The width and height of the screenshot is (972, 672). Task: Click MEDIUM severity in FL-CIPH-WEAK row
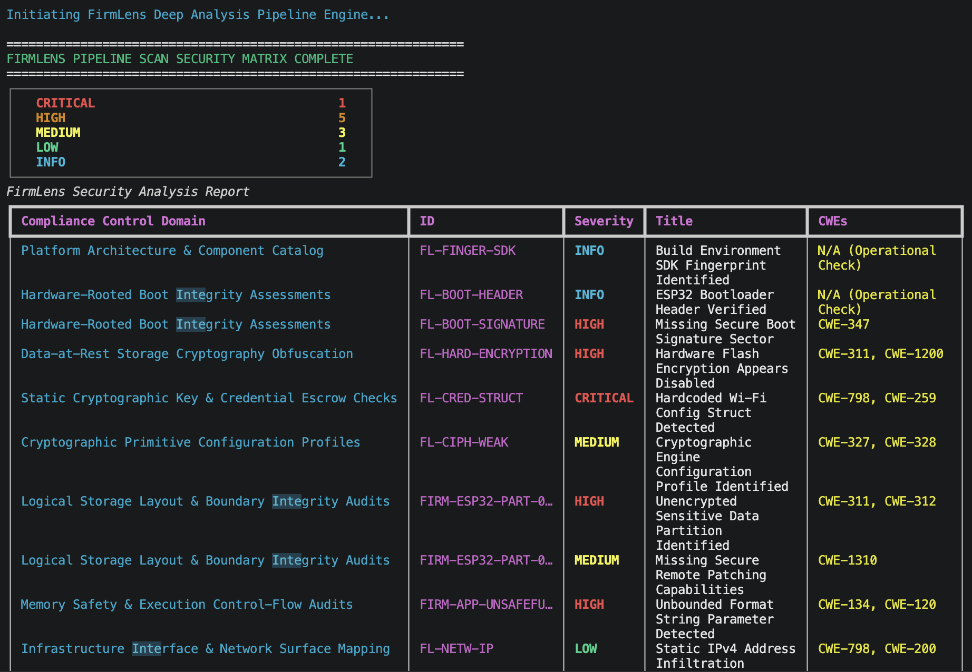597,442
